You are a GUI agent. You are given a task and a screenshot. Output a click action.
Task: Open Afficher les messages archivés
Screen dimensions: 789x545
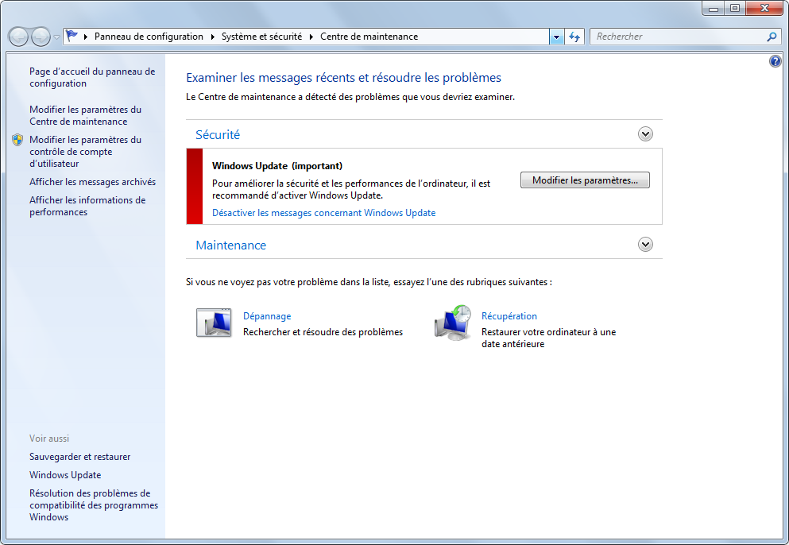point(93,182)
